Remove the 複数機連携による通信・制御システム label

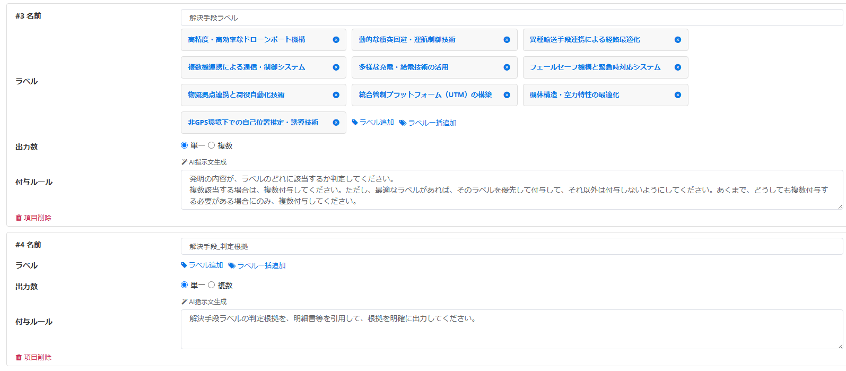(x=336, y=67)
